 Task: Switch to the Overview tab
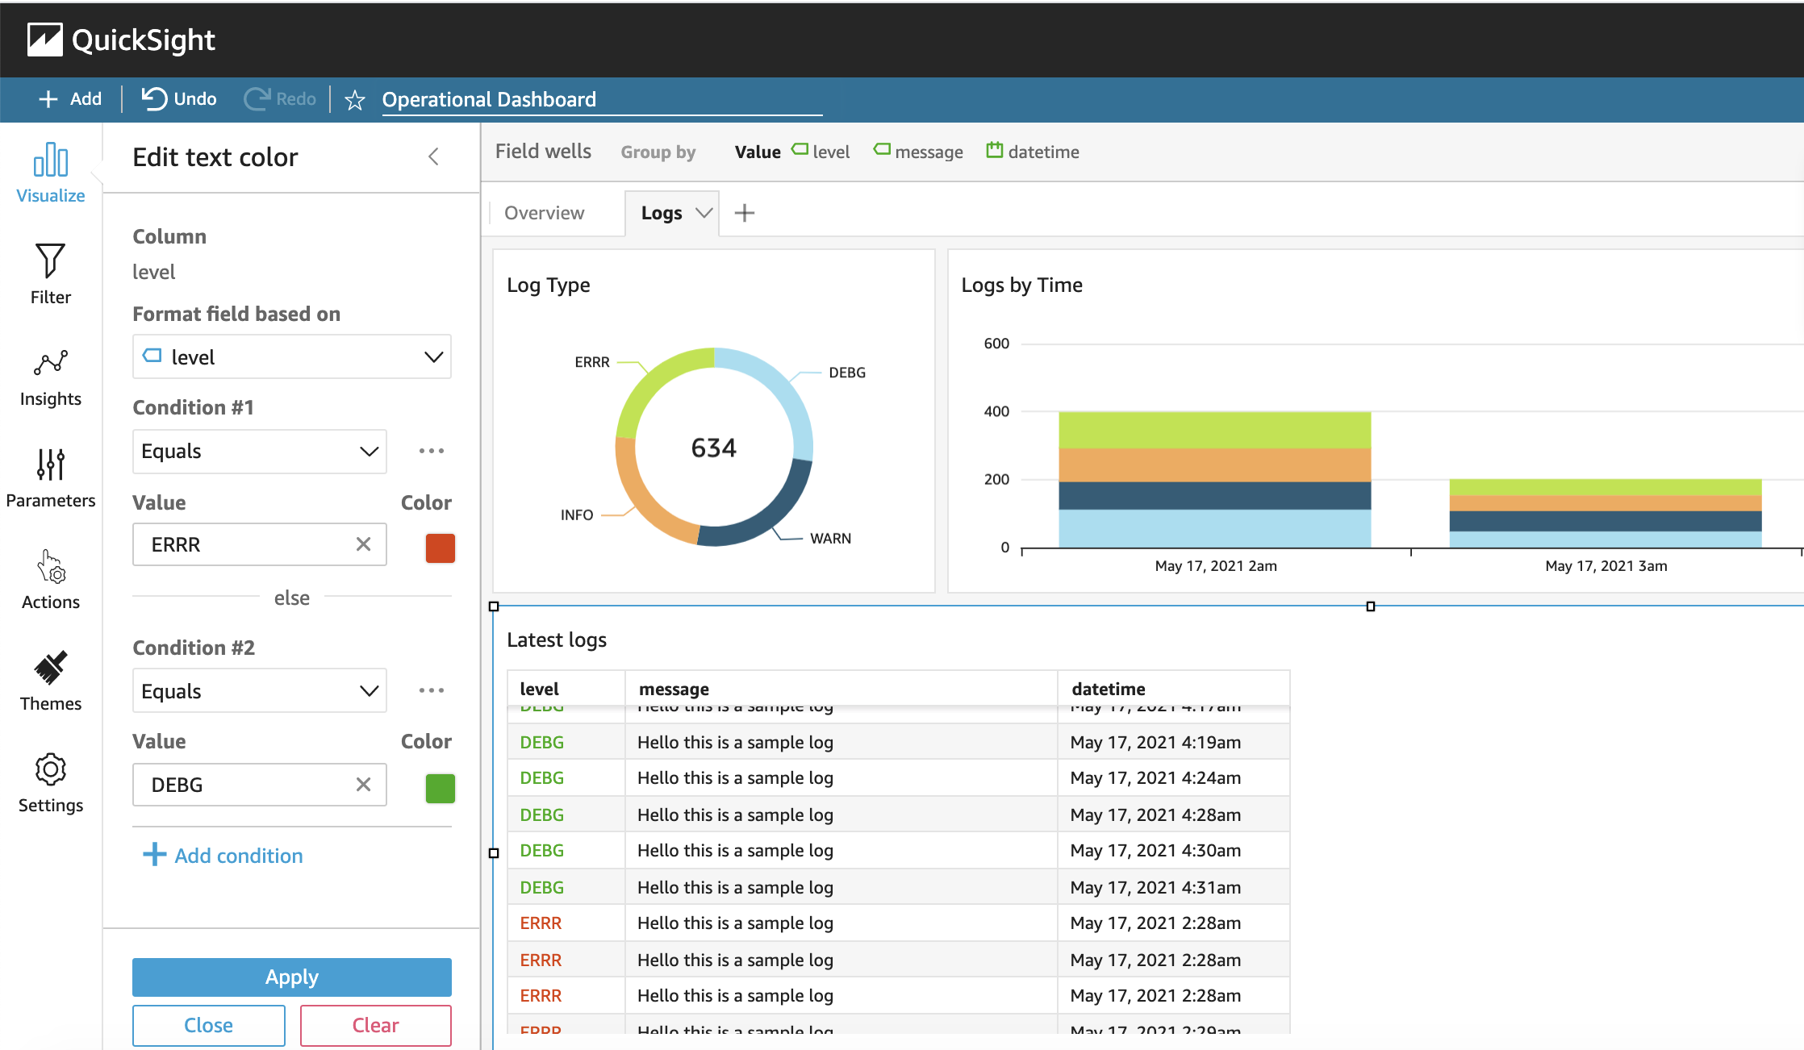(545, 213)
